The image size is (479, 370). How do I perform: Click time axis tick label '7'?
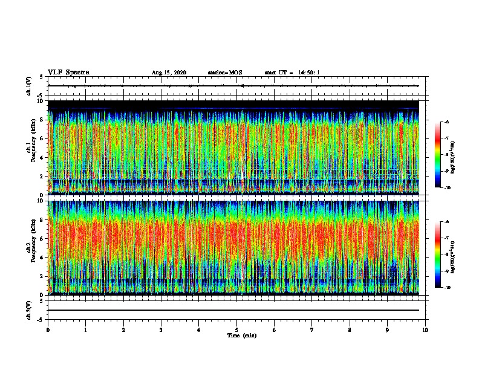(312, 330)
